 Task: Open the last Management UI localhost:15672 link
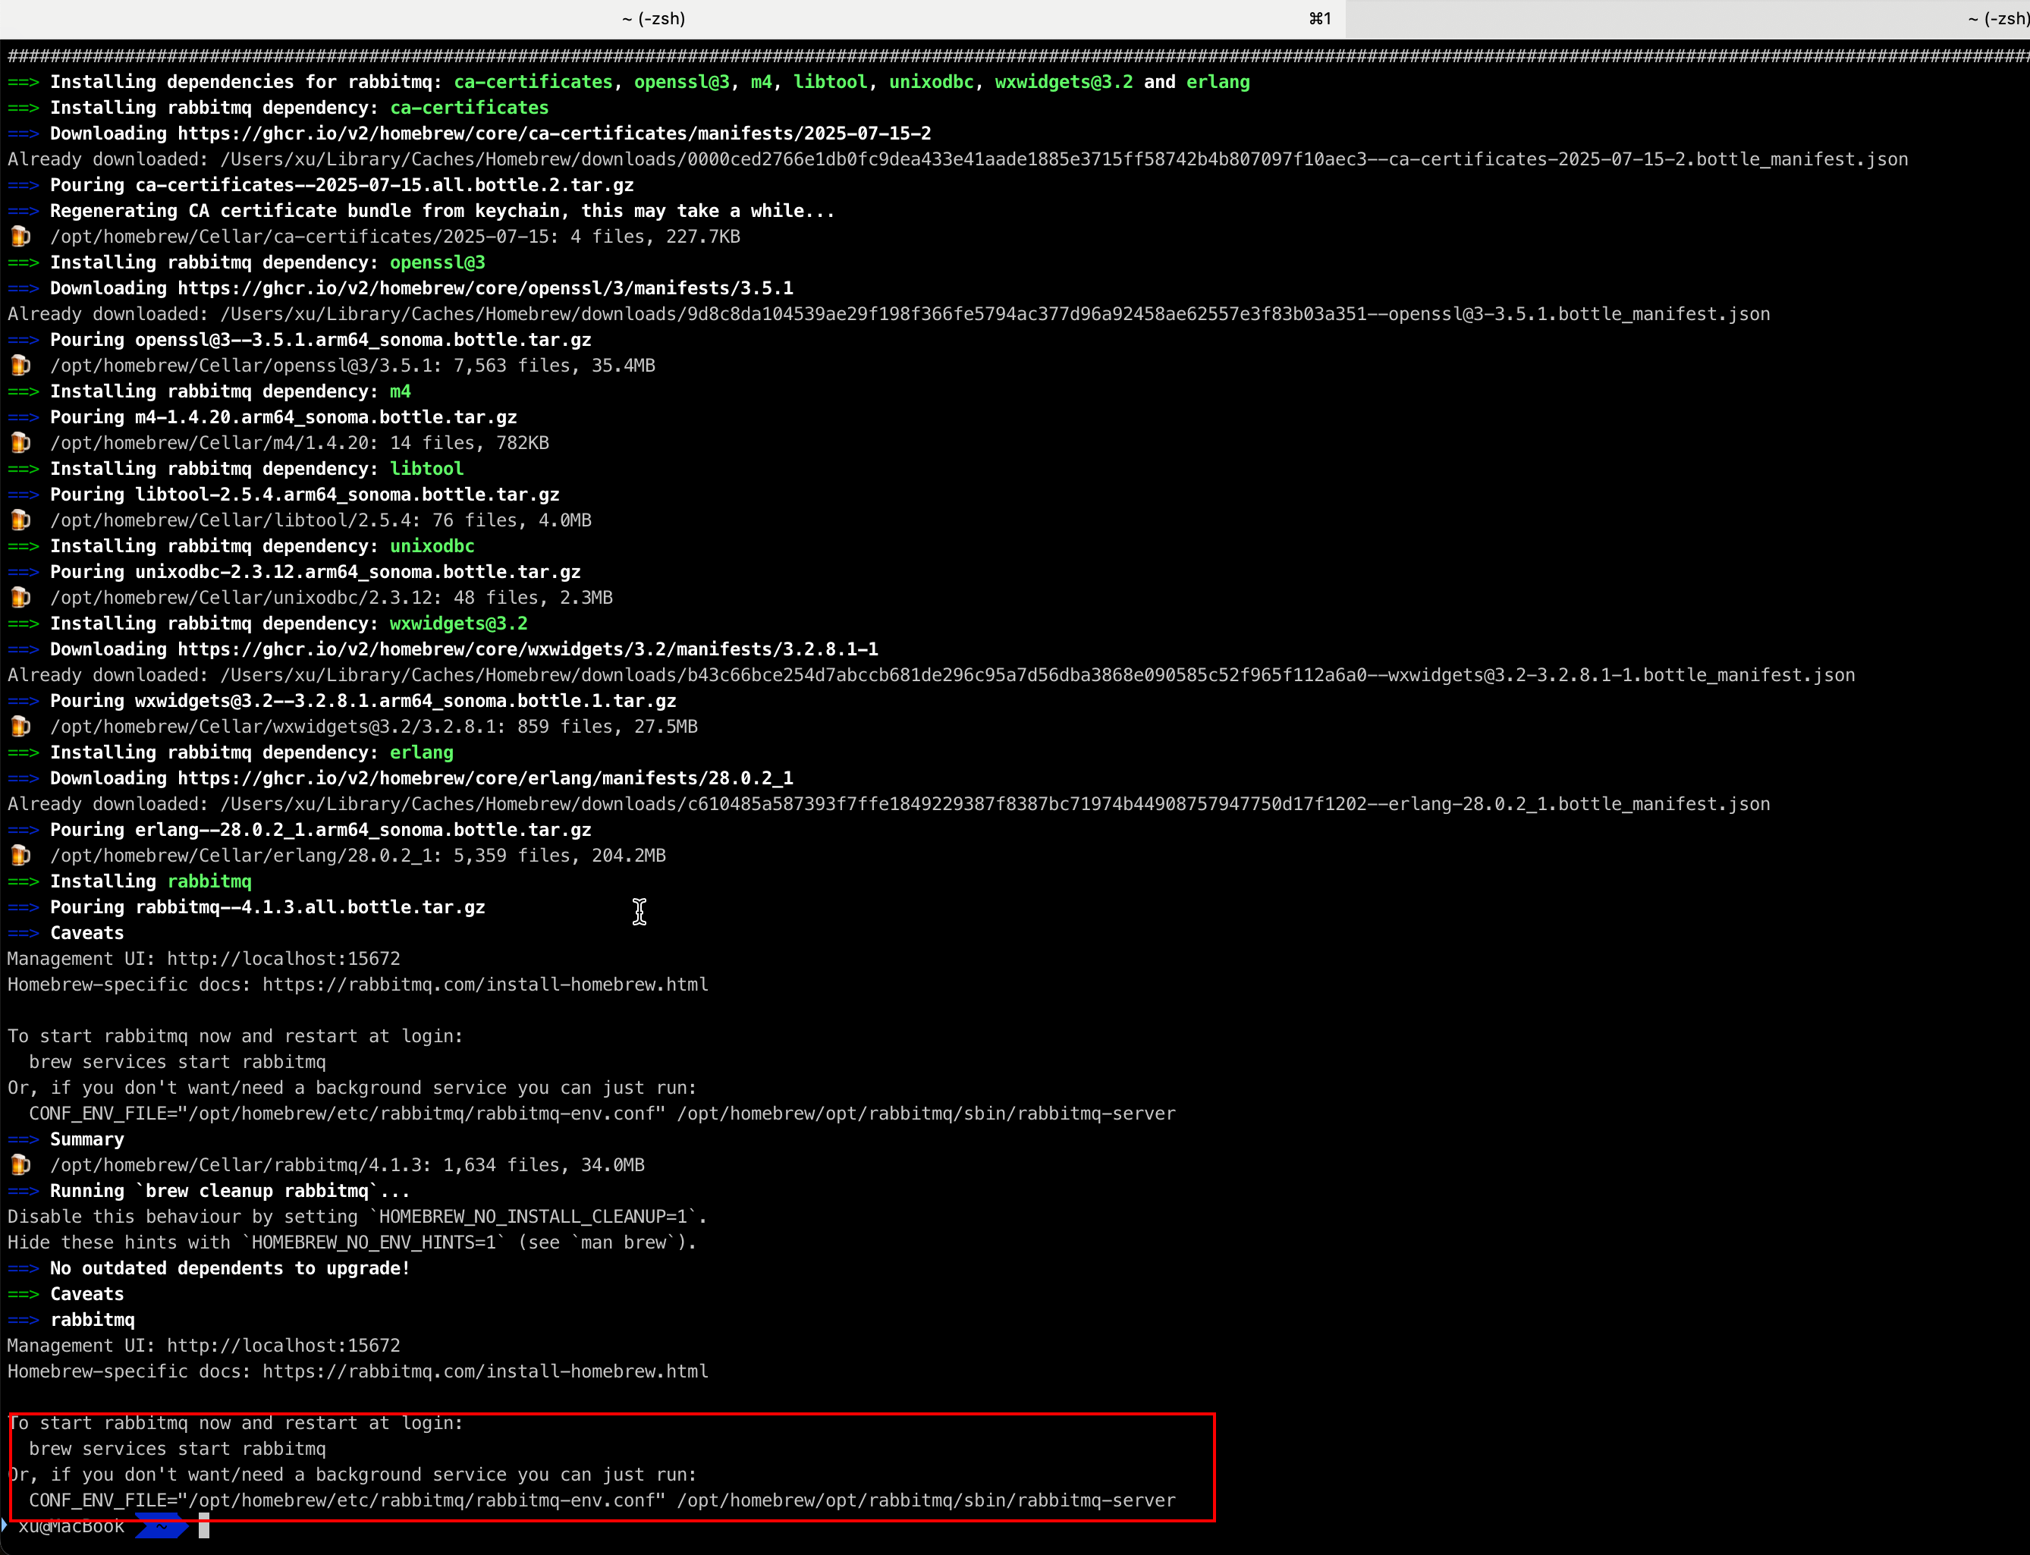(283, 1346)
